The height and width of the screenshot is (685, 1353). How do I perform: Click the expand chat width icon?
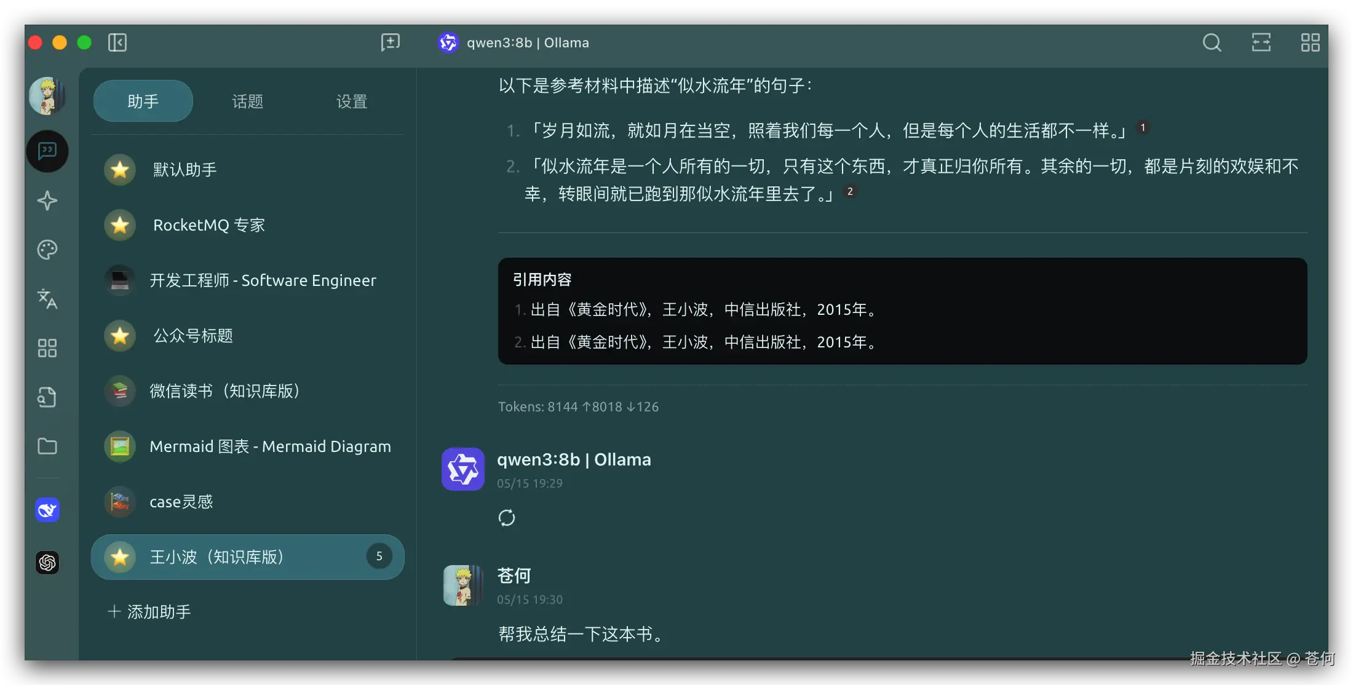click(1261, 42)
